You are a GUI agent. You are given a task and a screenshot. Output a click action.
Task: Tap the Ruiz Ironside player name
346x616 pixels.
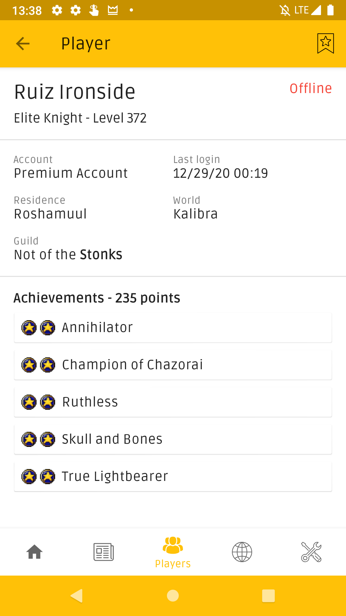pos(75,92)
